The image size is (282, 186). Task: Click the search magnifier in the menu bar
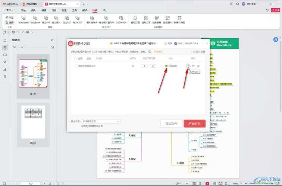[104, 10]
